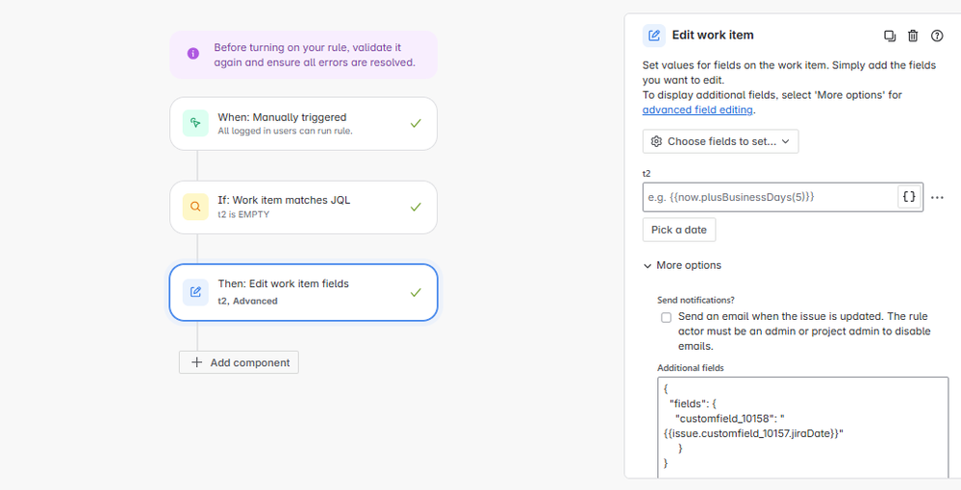961x490 pixels.
Task: Click gear icon on Choose fields button
Action: [656, 141]
